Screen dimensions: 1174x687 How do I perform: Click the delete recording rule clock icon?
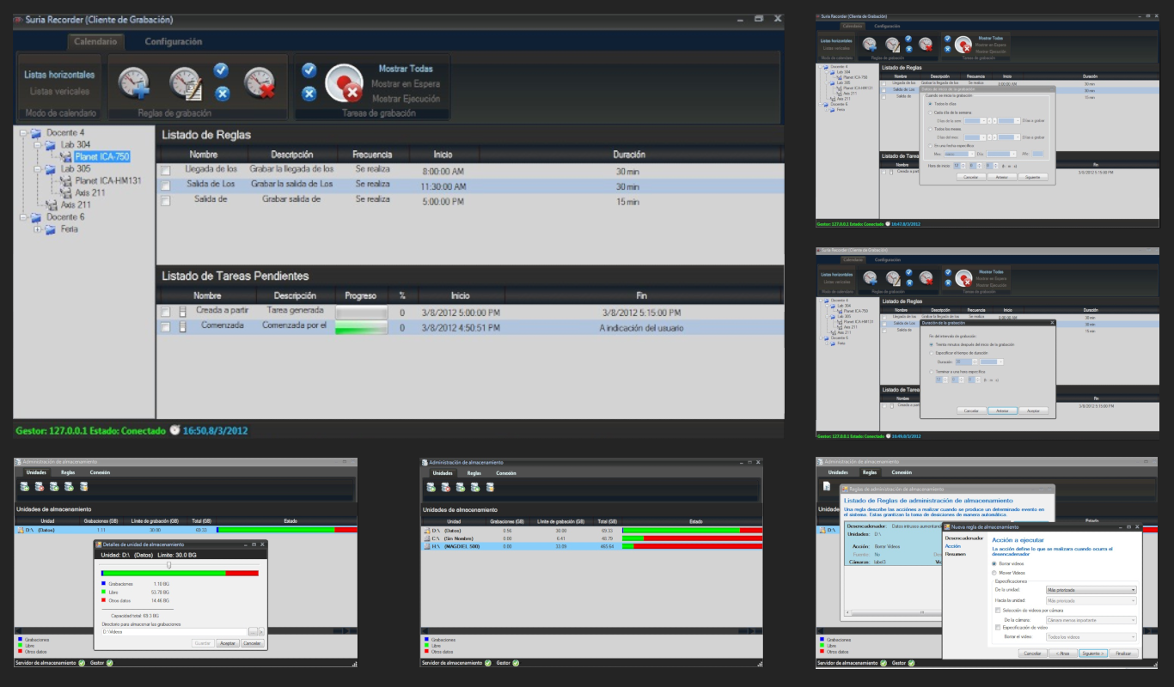pos(259,82)
